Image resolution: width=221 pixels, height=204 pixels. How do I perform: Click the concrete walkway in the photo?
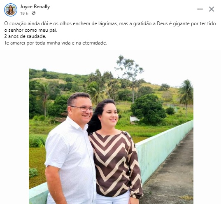coord(172,174)
